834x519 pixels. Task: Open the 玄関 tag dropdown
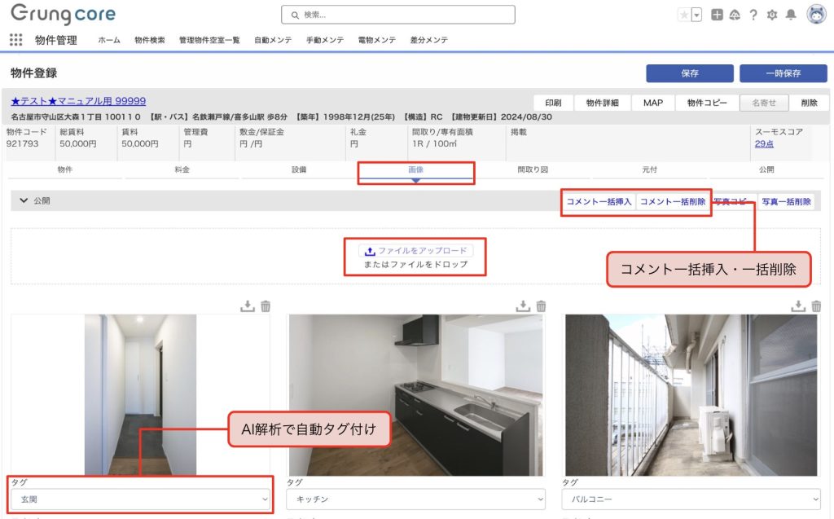140,499
